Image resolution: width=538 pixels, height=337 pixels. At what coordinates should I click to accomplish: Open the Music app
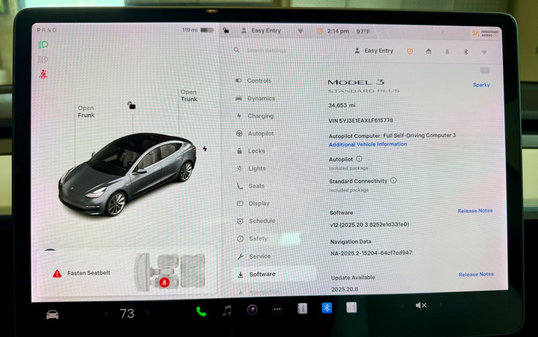click(227, 310)
